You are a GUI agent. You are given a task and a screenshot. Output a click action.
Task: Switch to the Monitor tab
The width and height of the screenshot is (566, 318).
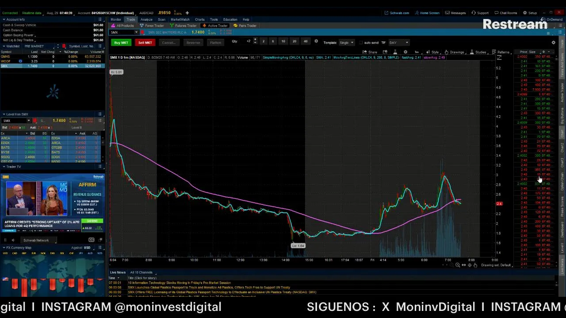[x=116, y=19]
